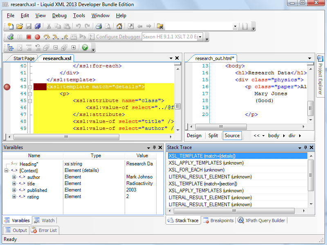Click the Undo arrow icon
The height and width of the screenshot is (245, 327).
point(78,26)
